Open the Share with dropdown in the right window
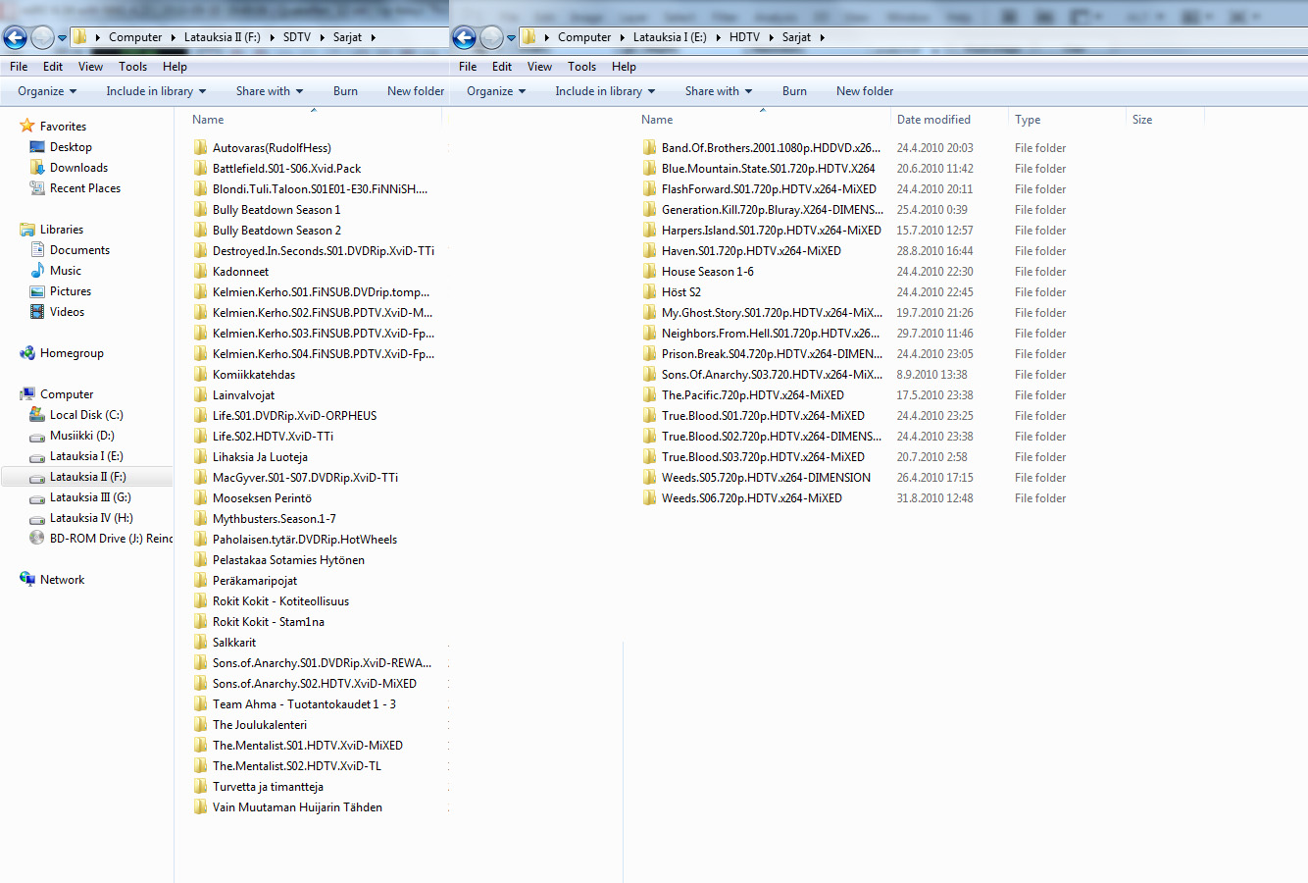 (719, 91)
